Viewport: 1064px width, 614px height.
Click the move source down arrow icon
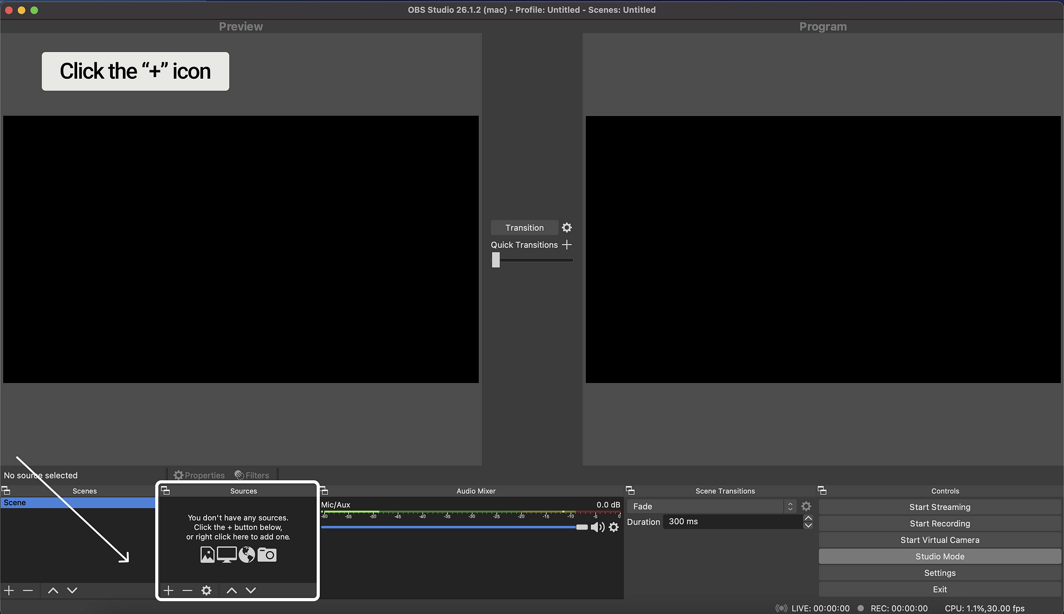tap(251, 590)
